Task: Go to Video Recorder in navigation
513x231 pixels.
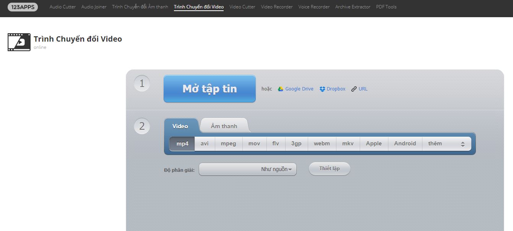Action: [x=277, y=7]
